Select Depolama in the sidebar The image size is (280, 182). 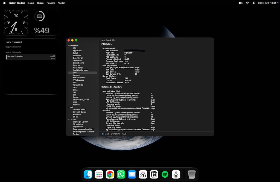coord(77,60)
